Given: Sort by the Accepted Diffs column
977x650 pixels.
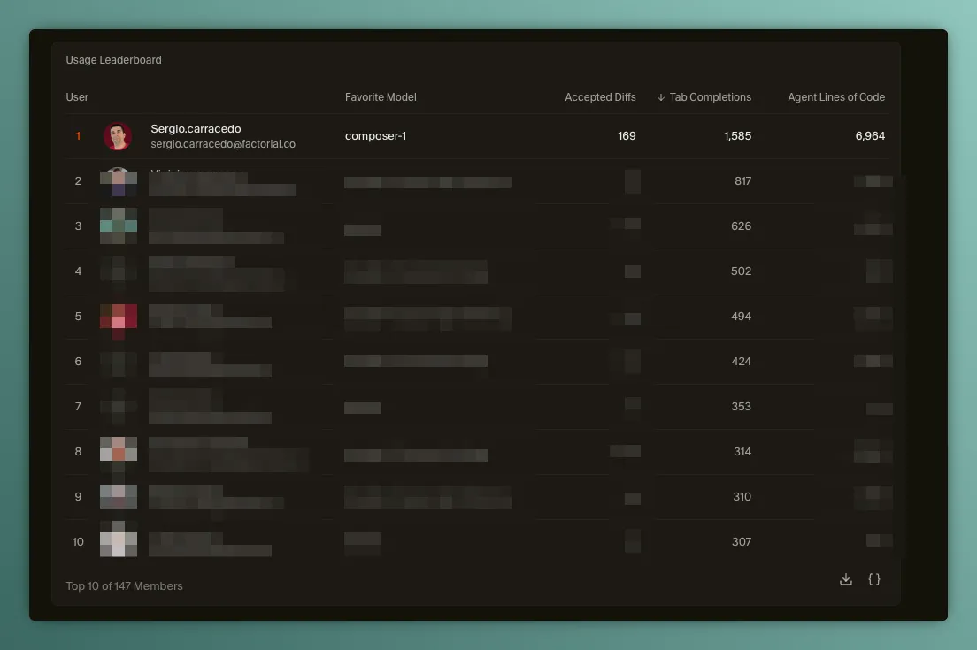Looking at the screenshot, I should tap(600, 97).
